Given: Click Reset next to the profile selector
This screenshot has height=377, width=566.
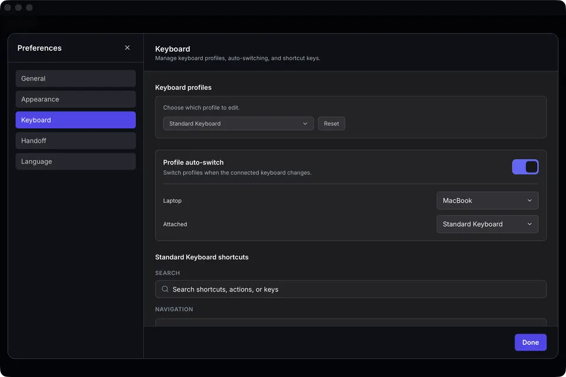Looking at the screenshot, I should (x=331, y=123).
